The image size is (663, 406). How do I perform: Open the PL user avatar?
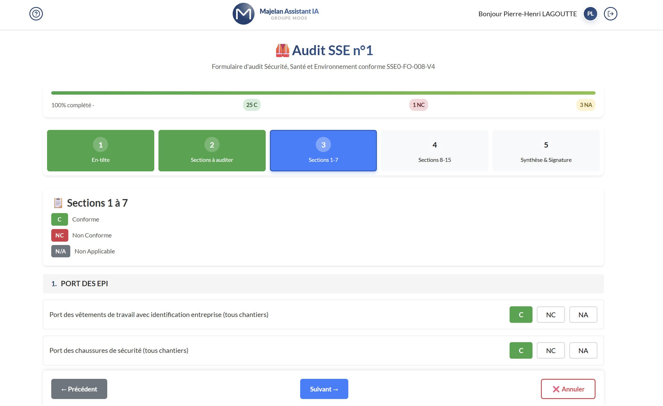pyautogui.click(x=590, y=14)
